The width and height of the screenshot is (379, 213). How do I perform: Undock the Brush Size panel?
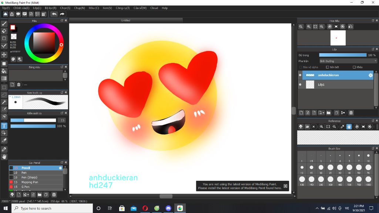pyautogui.click(x=373, y=148)
